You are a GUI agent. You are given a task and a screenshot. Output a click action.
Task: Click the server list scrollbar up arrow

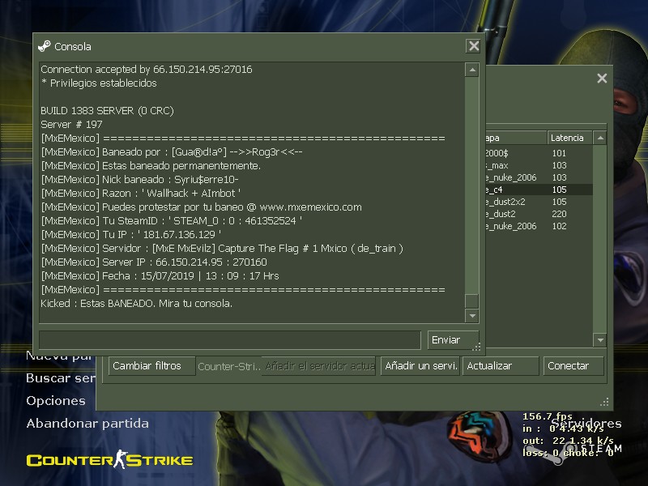pos(600,138)
